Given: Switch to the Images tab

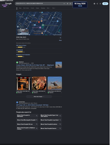Looking at the screenshot, I should (37, 8).
